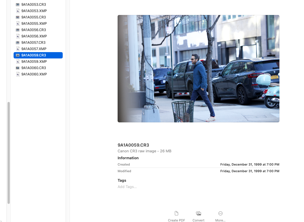Click the Canon CR3 raw image description

click(x=144, y=151)
